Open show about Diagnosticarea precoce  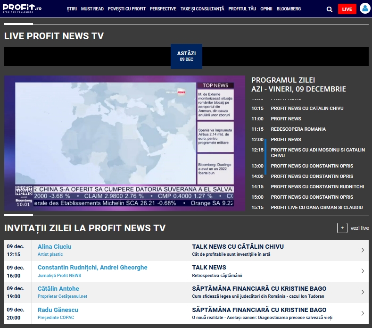click(262, 317)
